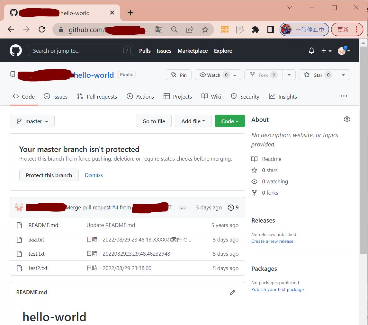Click Create a new release link
Image resolution: width=368 pixels, height=325 pixels.
click(272, 242)
